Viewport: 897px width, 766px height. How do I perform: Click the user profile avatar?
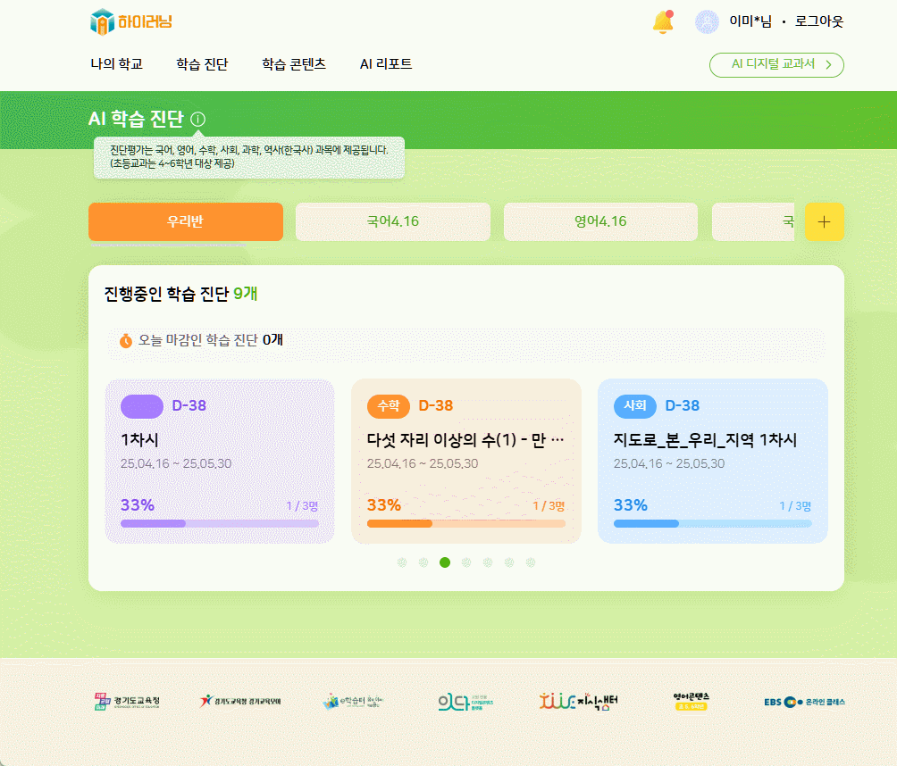tap(707, 21)
